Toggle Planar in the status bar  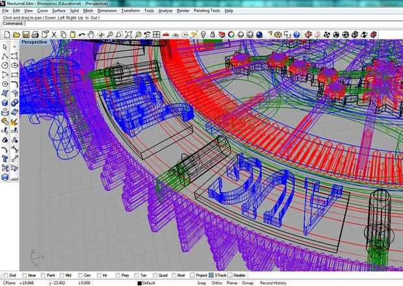click(232, 283)
